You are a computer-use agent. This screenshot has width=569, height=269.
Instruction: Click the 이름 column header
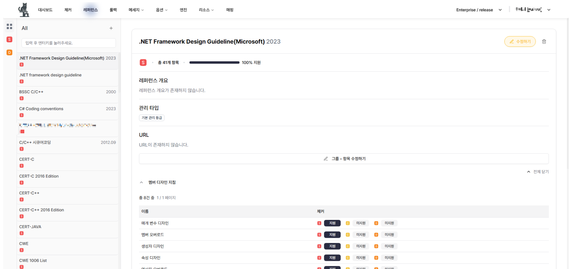point(145,211)
